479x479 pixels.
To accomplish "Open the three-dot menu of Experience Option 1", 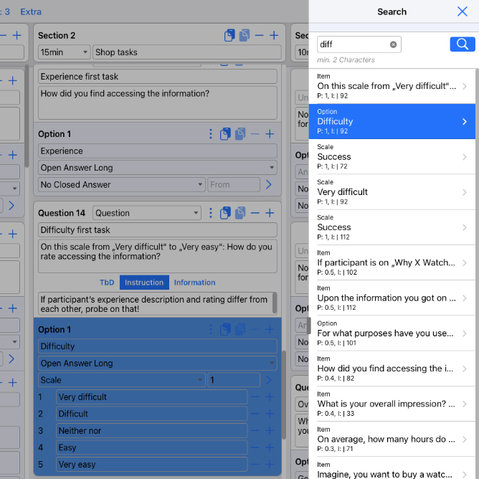I will point(211,134).
